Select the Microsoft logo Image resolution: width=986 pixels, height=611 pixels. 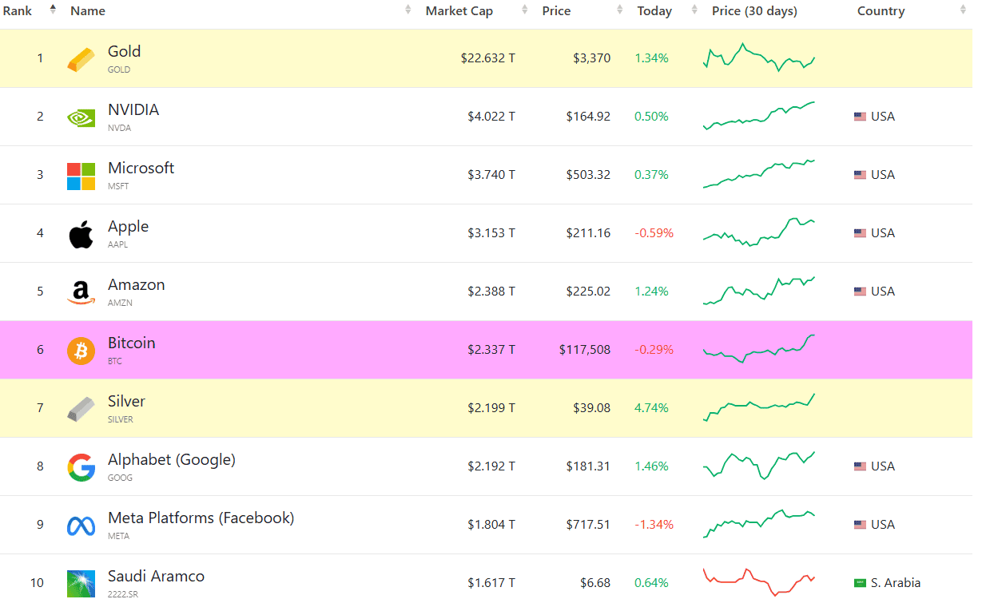click(80, 174)
